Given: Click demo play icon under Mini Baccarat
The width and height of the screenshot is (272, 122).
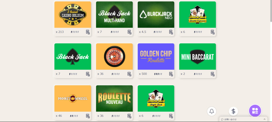Looking at the screenshot, I should click(213, 74).
